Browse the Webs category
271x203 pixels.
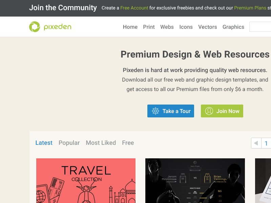click(167, 27)
